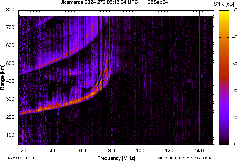The image size is (237, 161).
Task: Click the colorbar tick label 30
Action: [x=235, y=64]
